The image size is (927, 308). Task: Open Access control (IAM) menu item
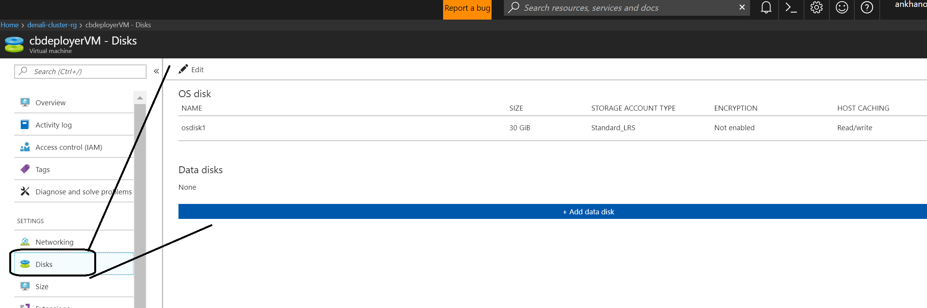[x=74, y=147]
